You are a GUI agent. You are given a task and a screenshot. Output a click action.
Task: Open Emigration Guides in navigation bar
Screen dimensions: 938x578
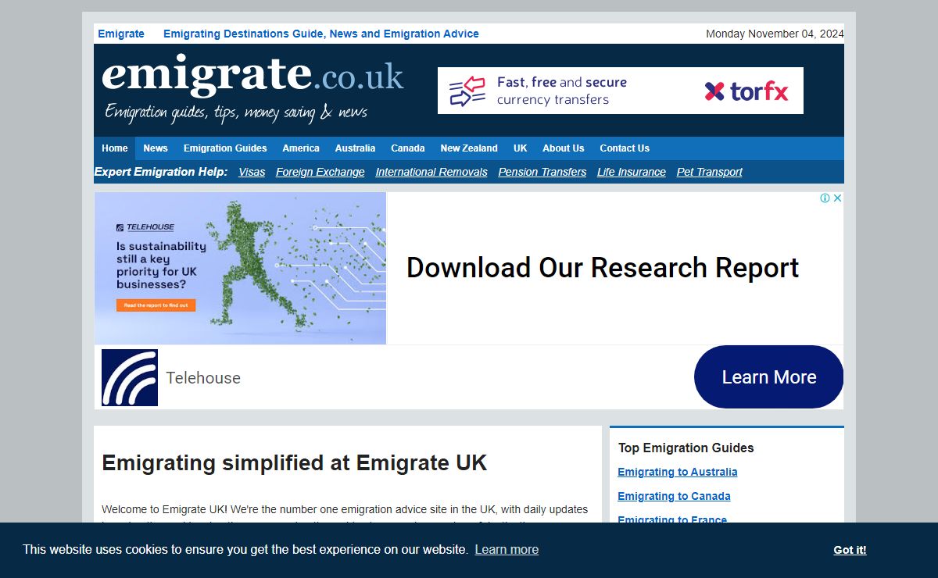(x=225, y=148)
